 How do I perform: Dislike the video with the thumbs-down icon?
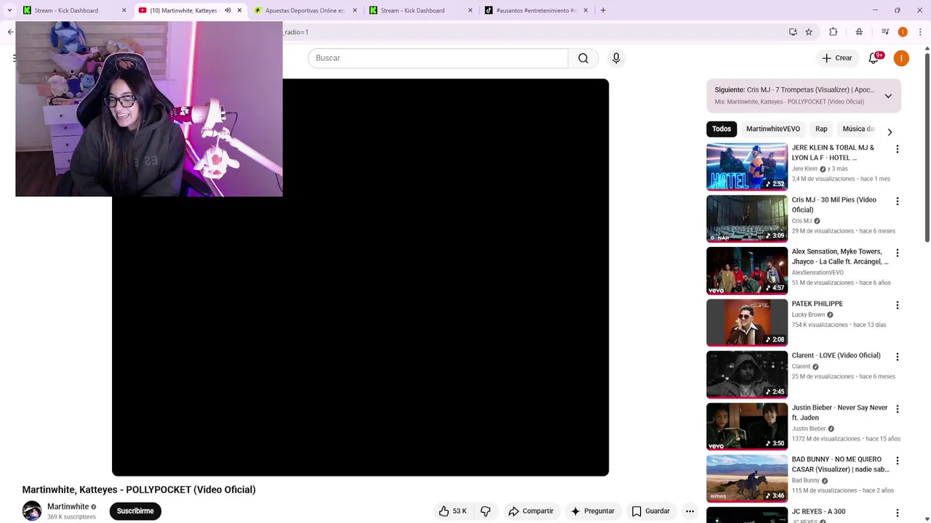(485, 511)
